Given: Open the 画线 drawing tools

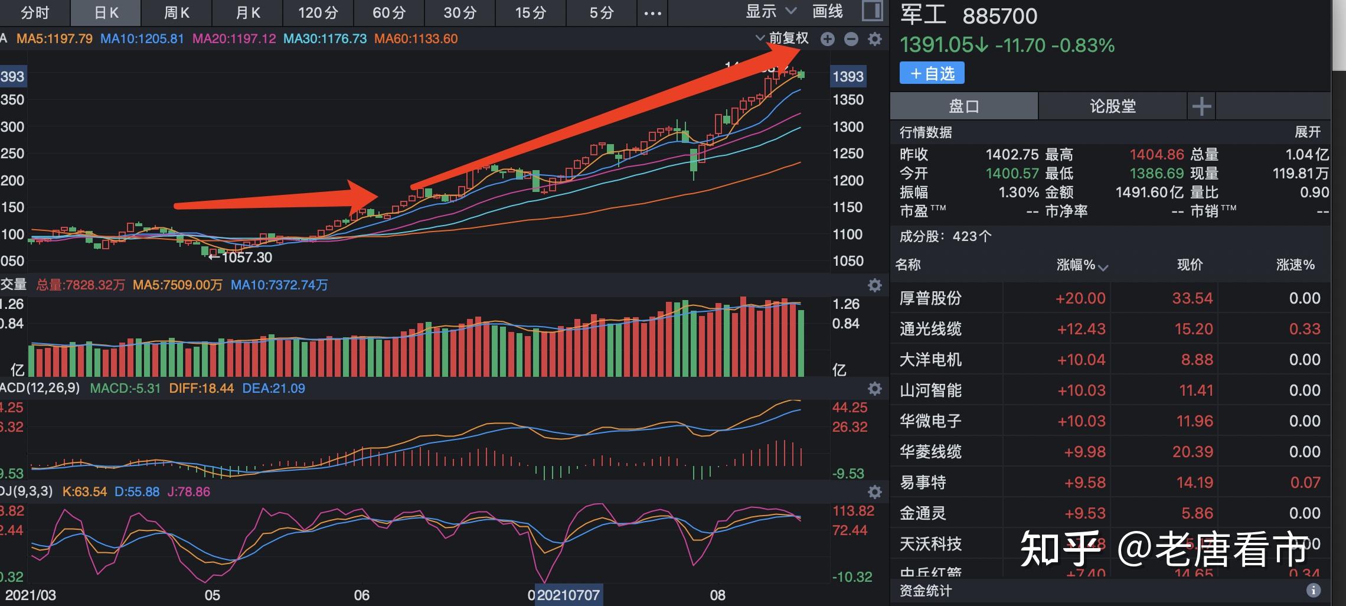Looking at the screenshot, I should click(828, 11).
